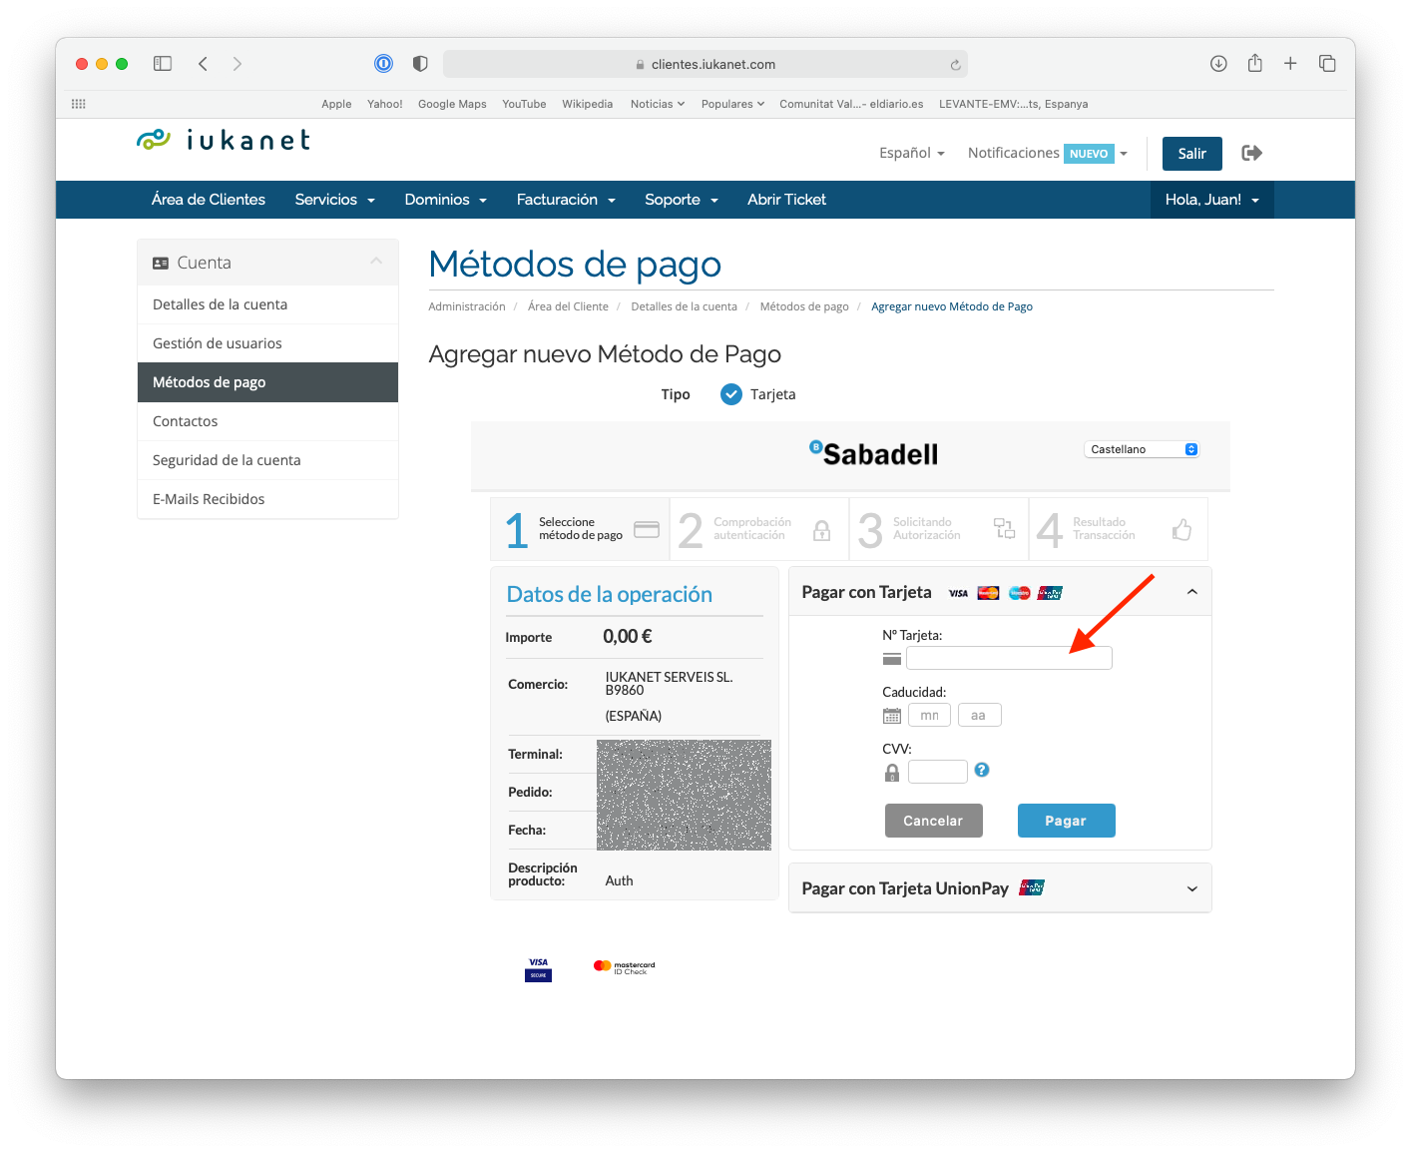This screenshot has width=1411, height=1153.
Task: Click the iukanet logo
Action: coord(224,140)
